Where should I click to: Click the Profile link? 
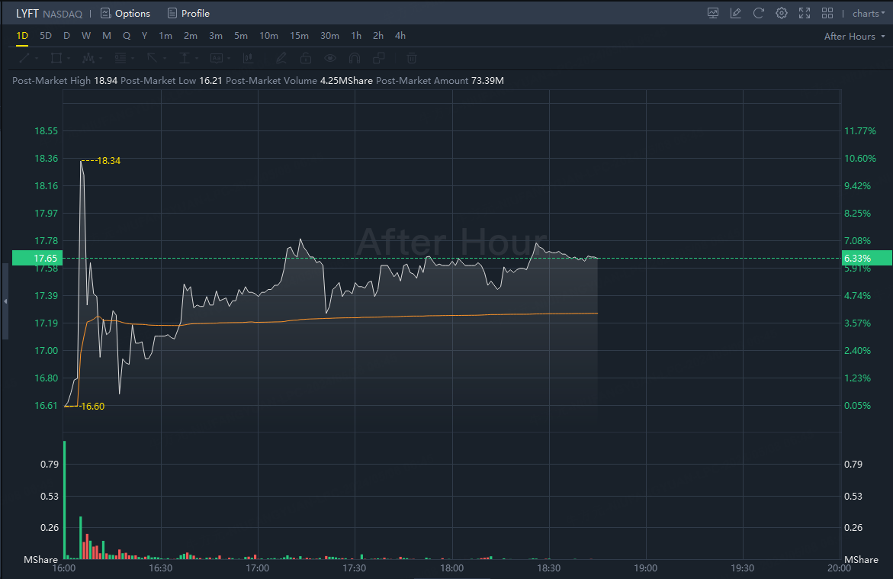coord(195,13)
